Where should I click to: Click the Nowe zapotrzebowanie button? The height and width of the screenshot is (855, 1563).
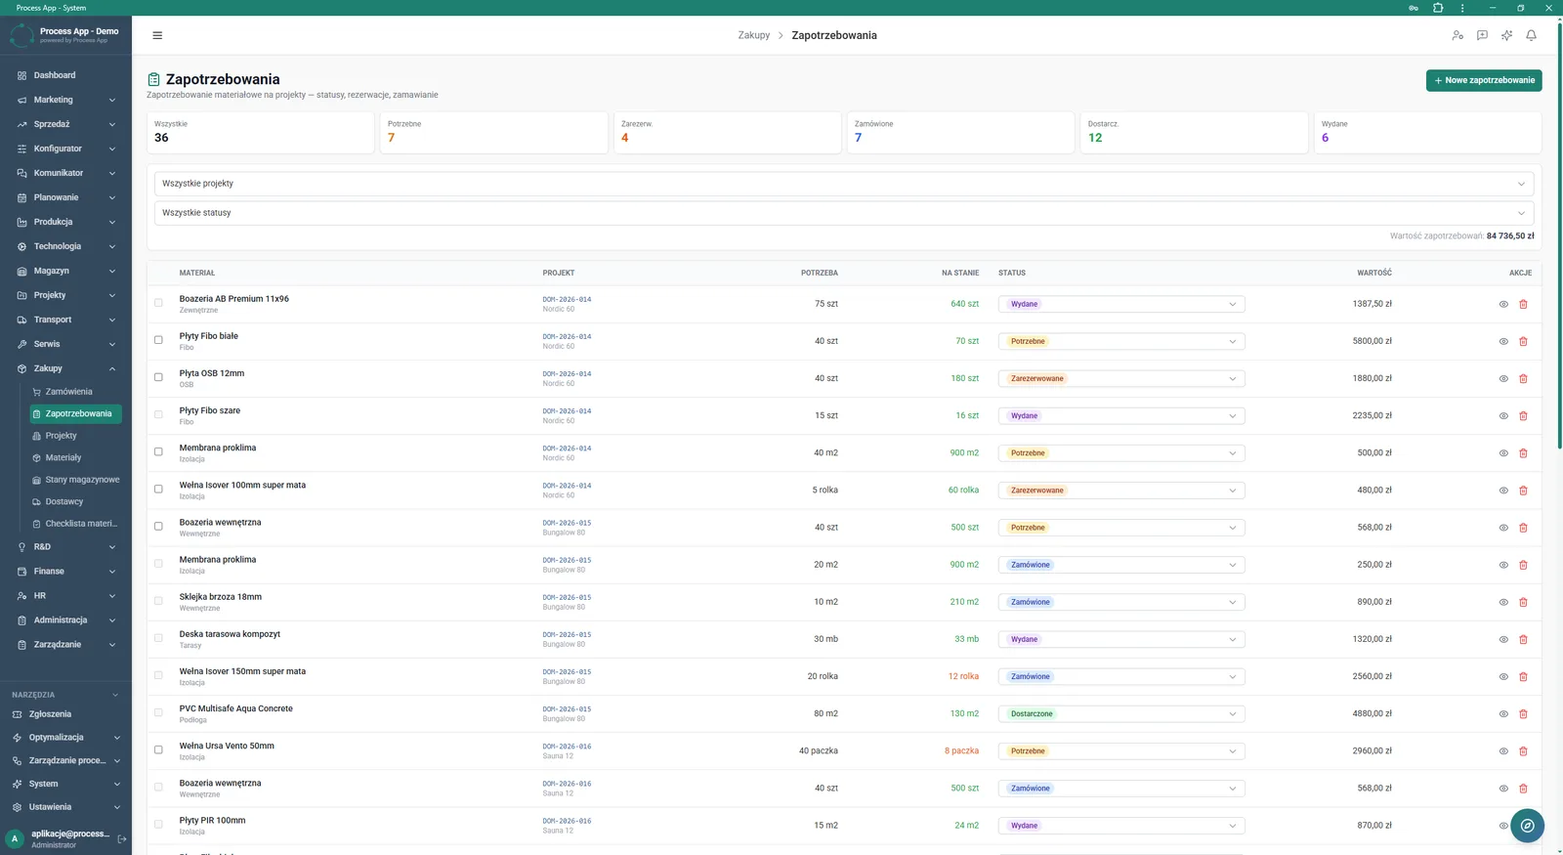[1484, 80]
